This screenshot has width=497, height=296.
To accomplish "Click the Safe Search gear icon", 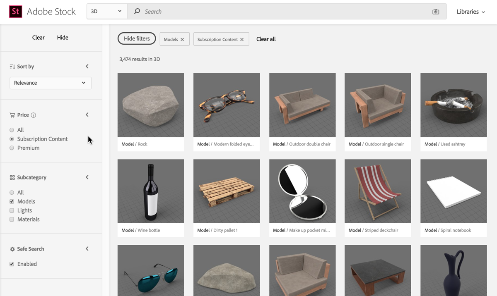I will [x=12, y=249].
